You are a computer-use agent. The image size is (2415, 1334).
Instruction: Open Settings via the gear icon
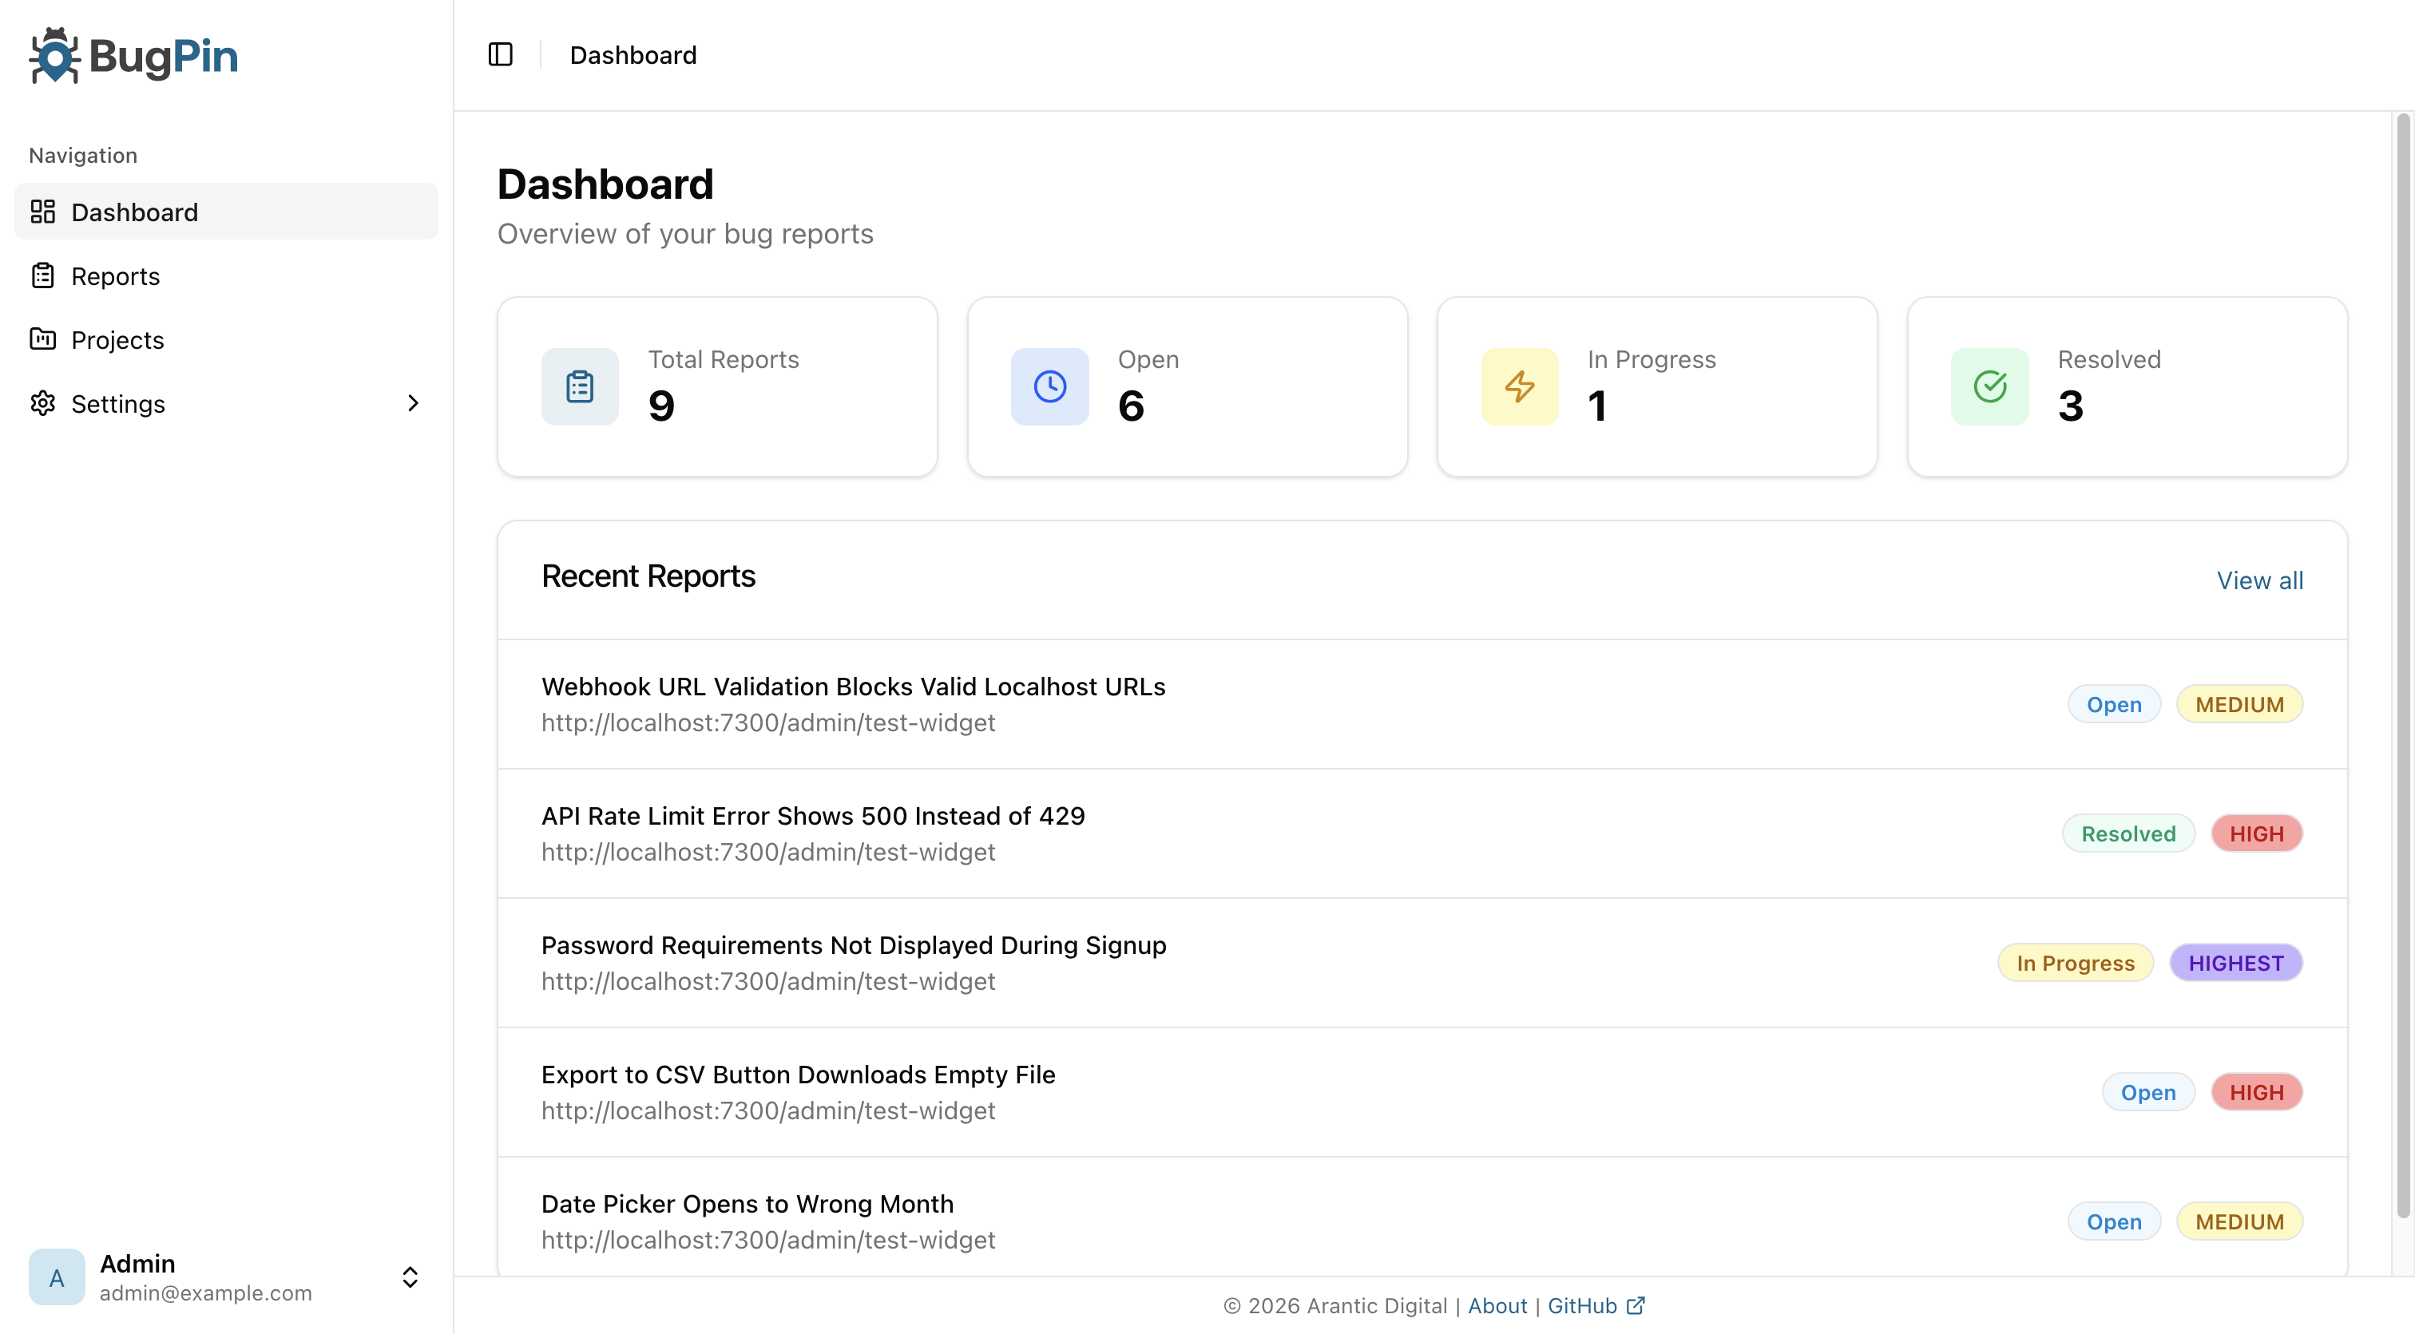coord(43,403)
